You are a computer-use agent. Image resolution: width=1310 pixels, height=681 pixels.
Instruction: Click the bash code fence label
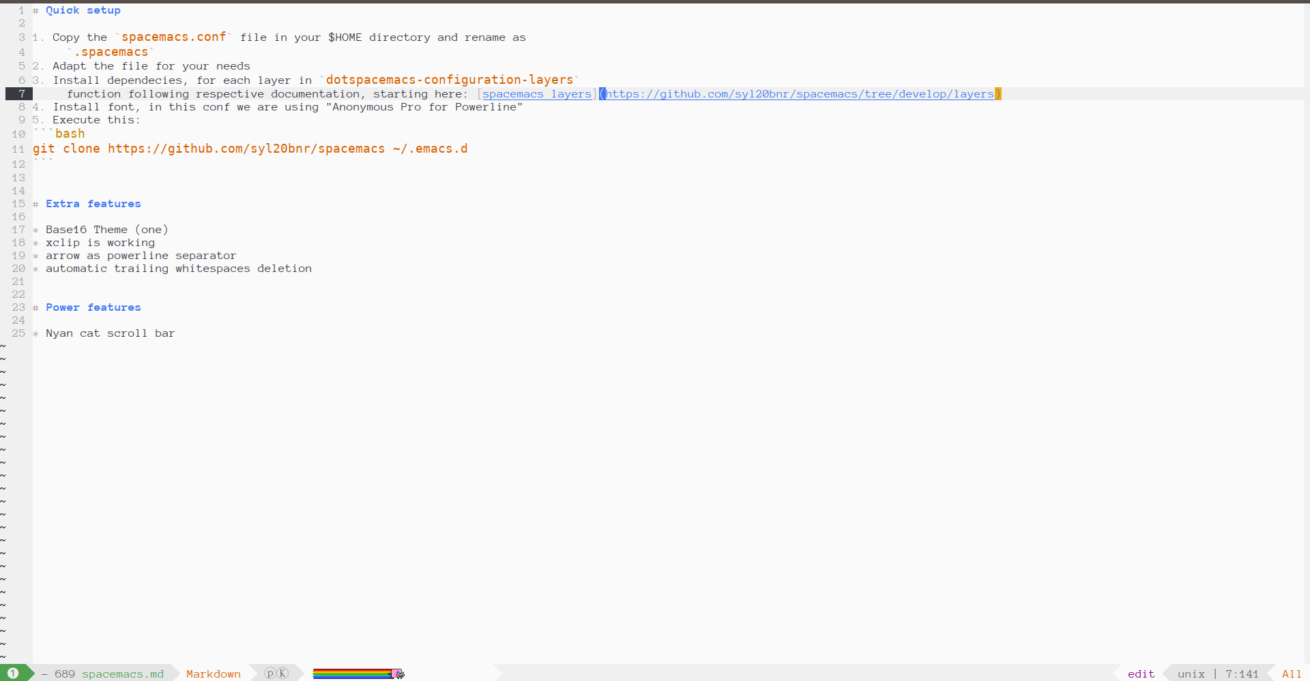[70, 134]
